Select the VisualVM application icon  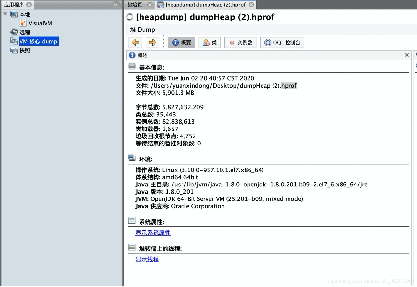[x=23, y=23]
